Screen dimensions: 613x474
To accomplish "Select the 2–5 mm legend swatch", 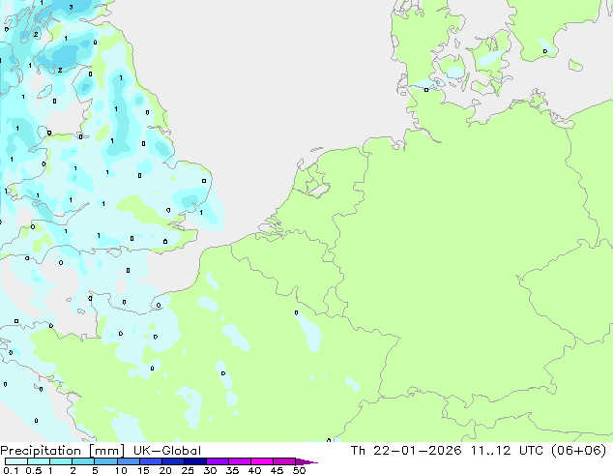I will (83, 461).
